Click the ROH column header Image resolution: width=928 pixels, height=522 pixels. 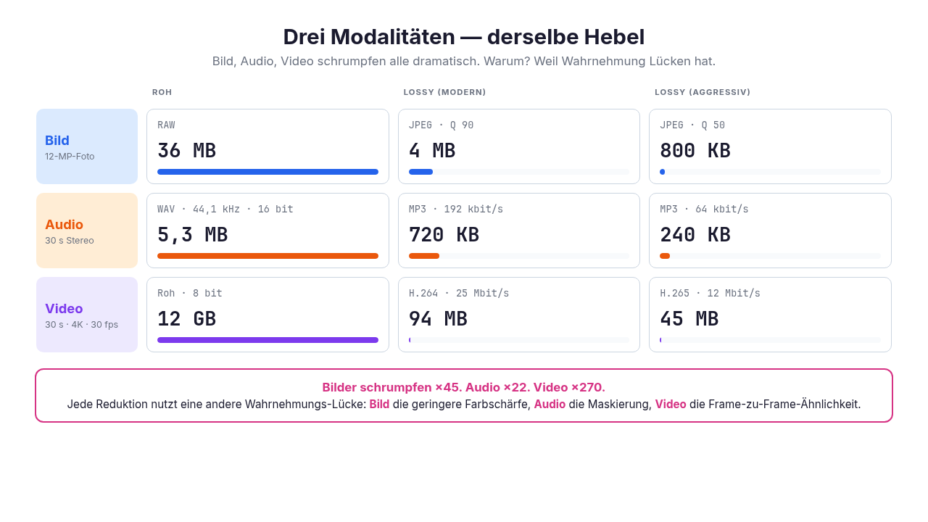pyautogui.click(x=162, y=92)
